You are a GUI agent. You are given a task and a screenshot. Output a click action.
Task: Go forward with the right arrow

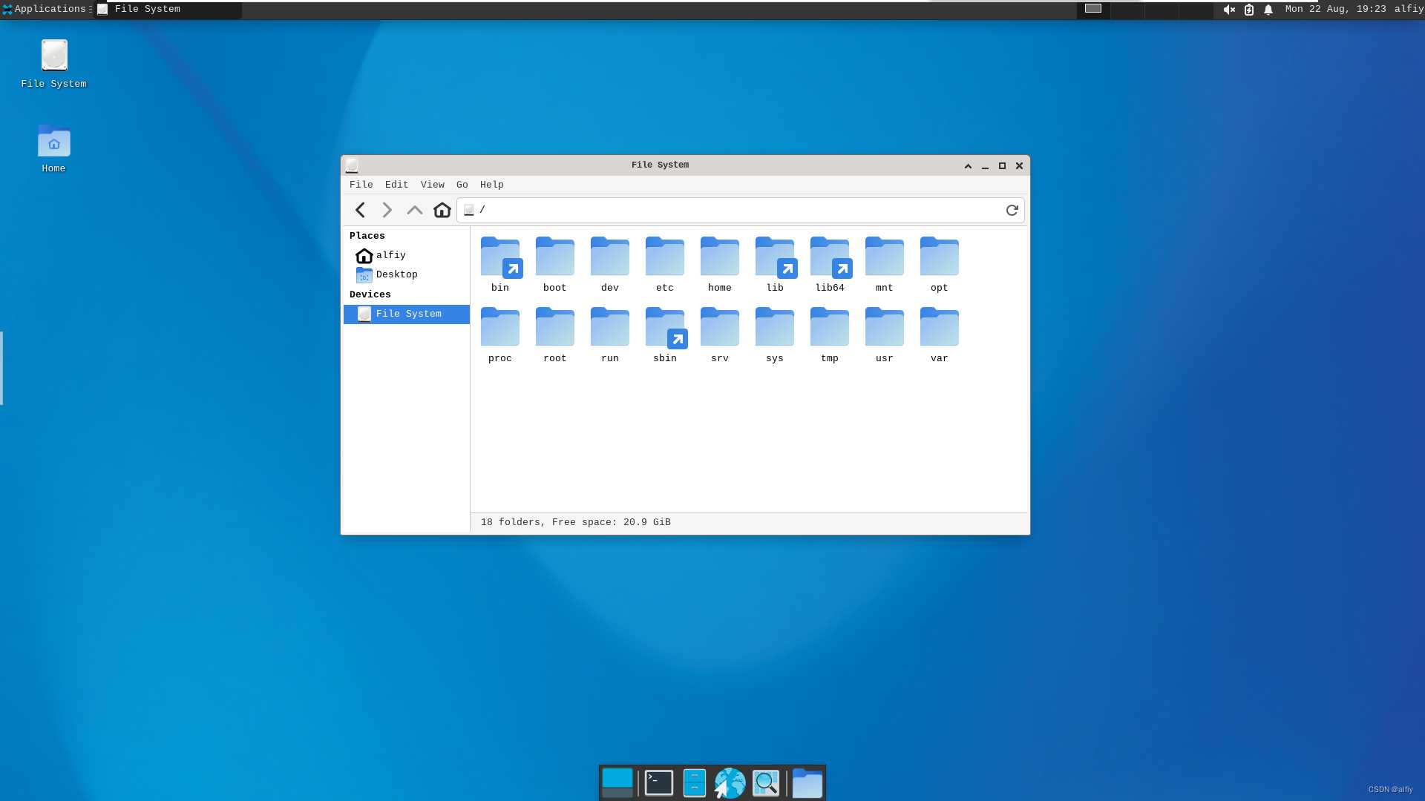click(387, 211)
